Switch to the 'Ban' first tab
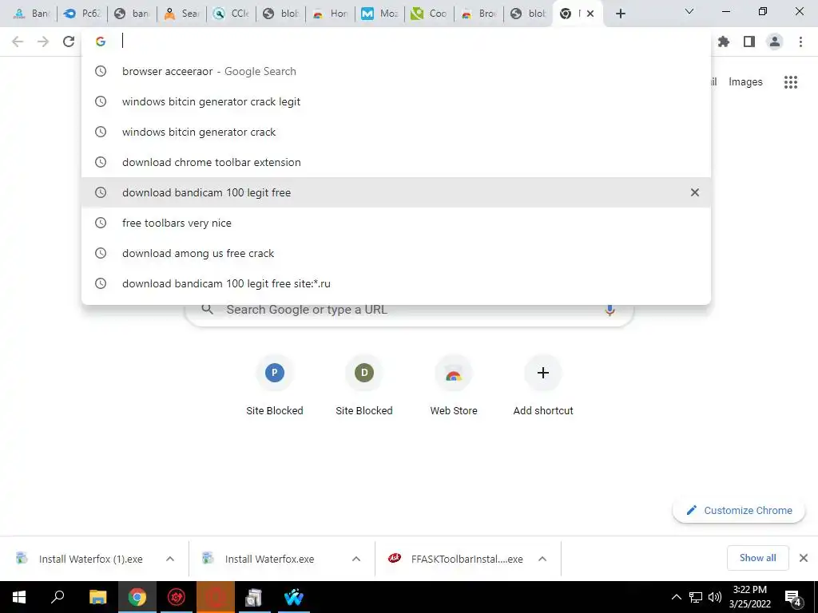 (x=31, y=14)
